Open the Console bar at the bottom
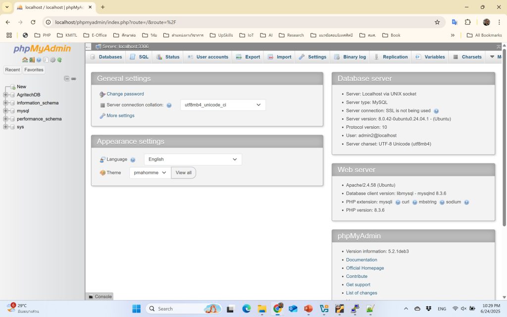 click(x=100, y=296)
